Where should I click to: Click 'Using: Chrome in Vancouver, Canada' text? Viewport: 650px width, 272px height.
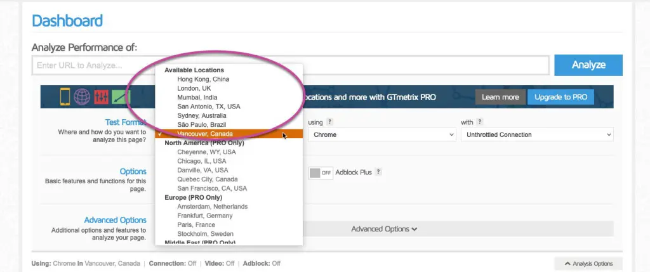86,263
